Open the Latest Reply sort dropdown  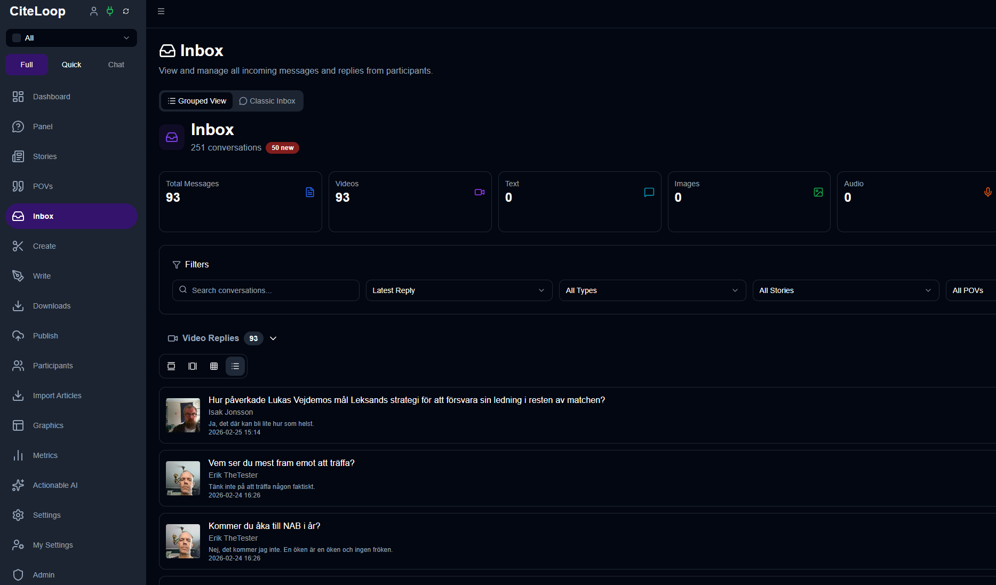(459, 290)
